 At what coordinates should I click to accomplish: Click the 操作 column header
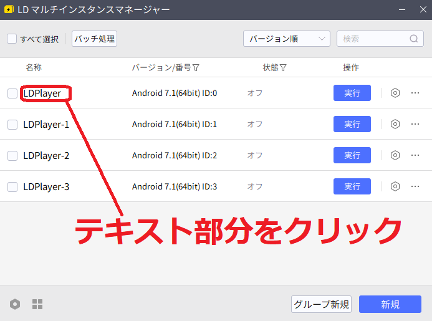[351, 67]
